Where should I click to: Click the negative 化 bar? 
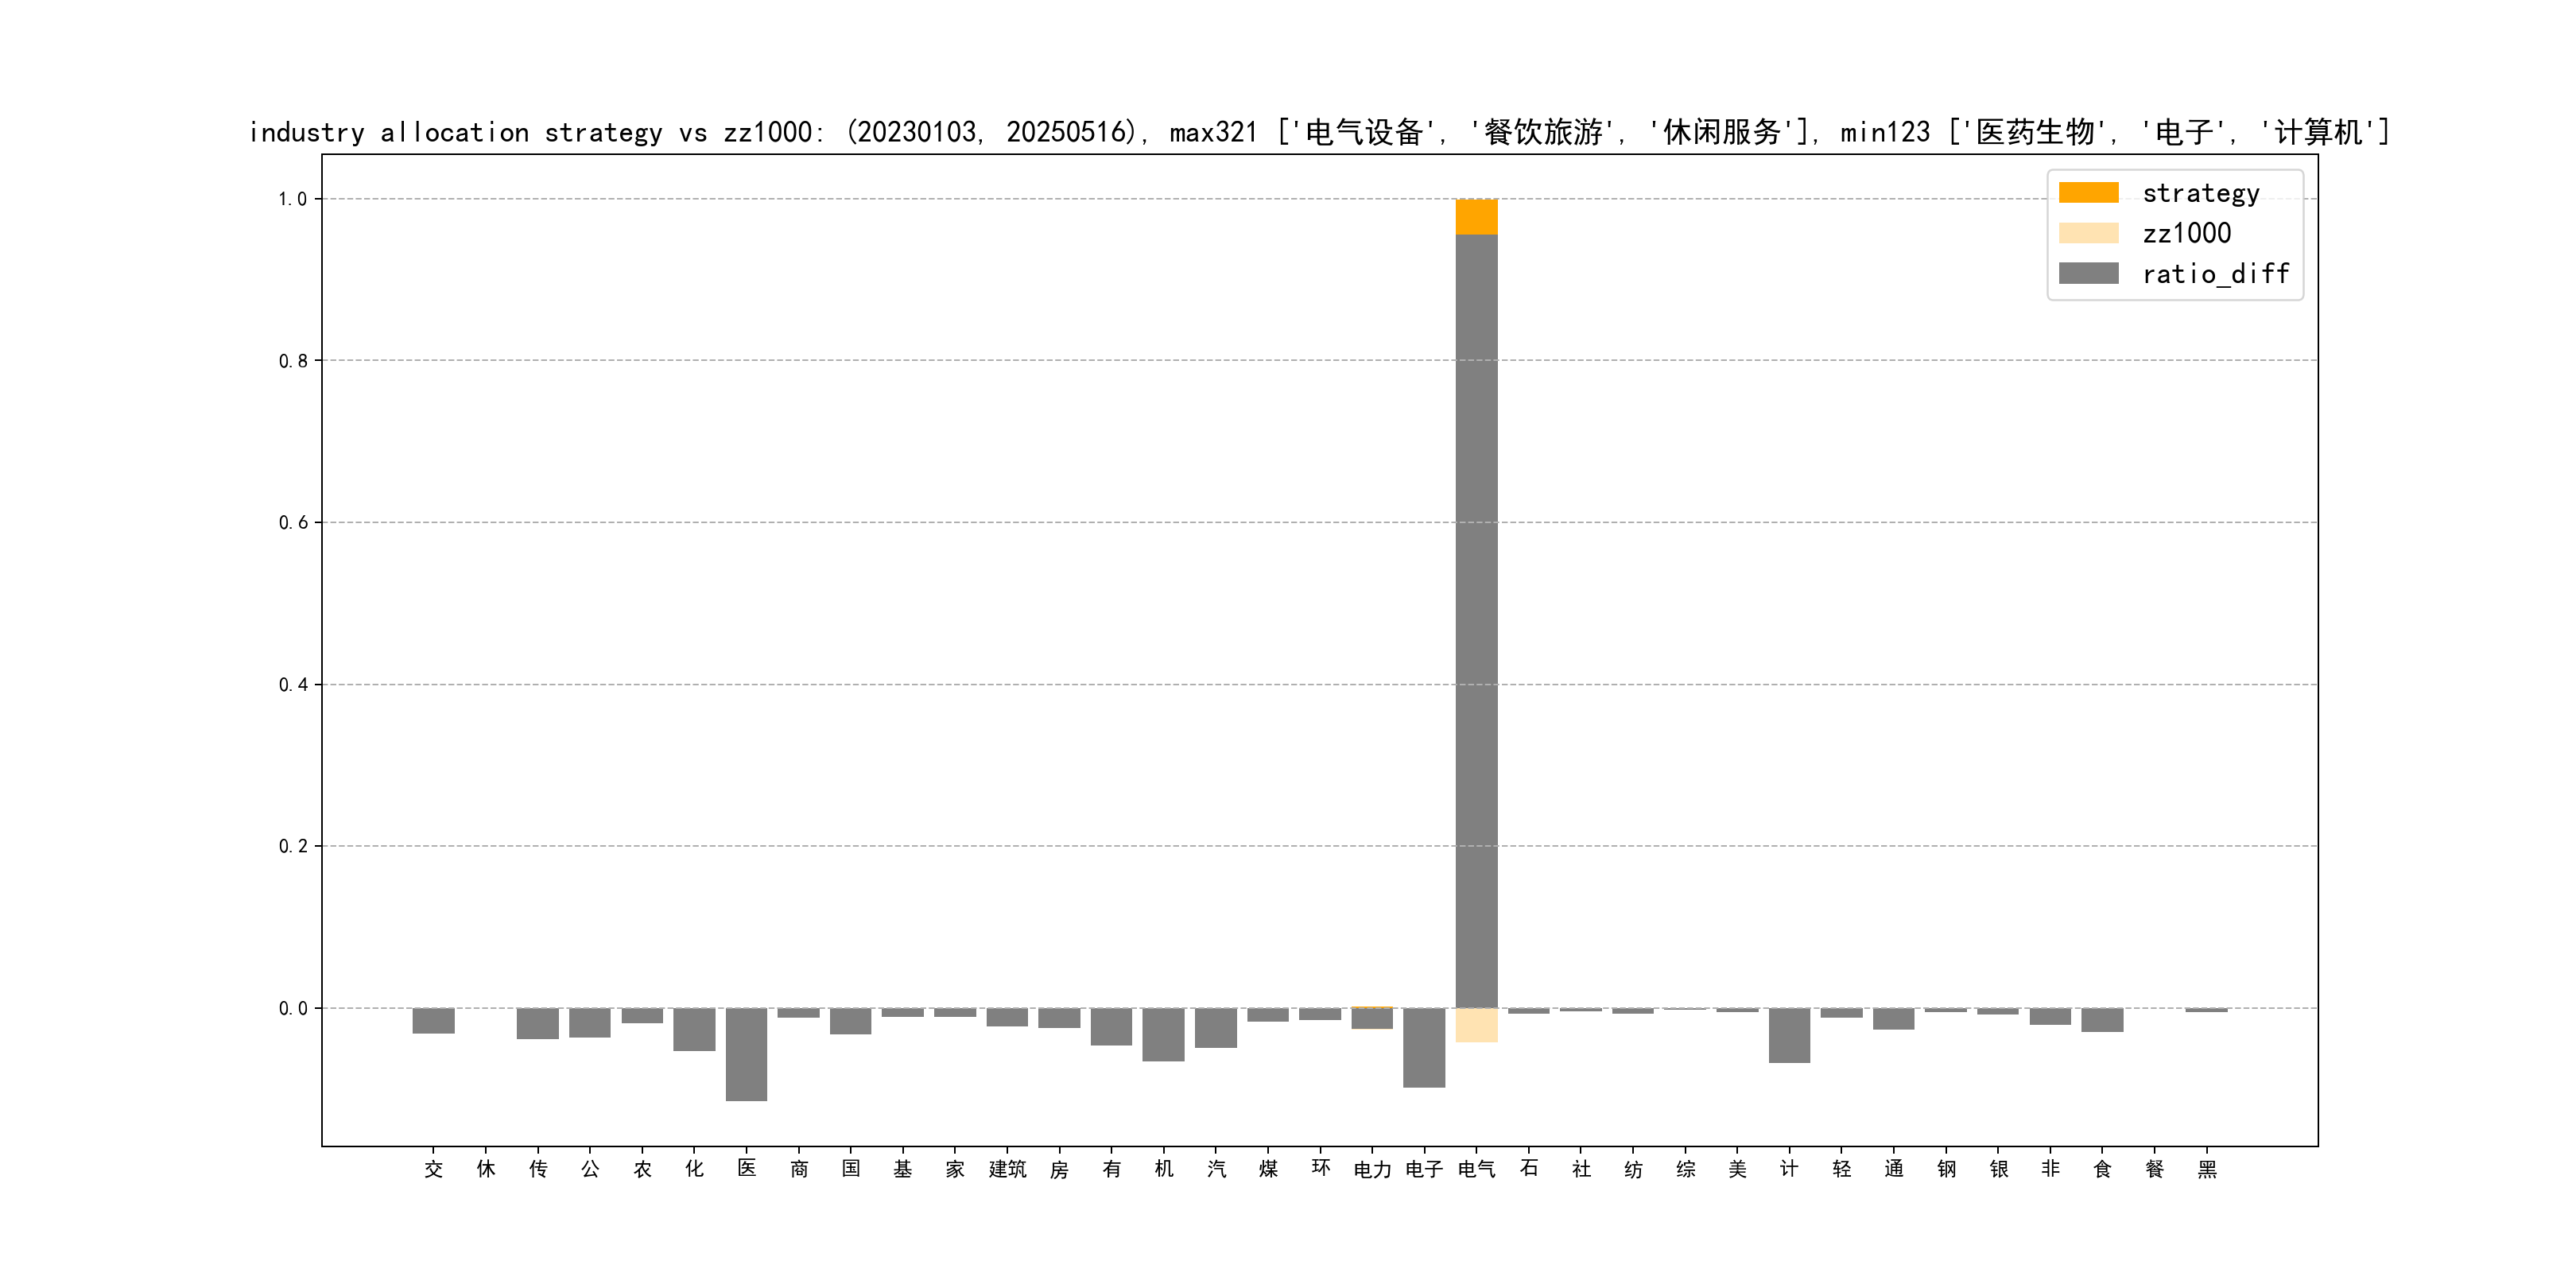(x=694, y=1029)
